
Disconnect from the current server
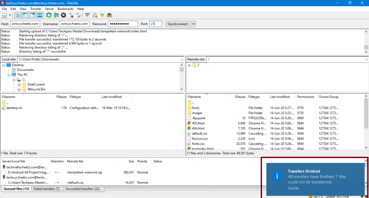pos(71,15)
